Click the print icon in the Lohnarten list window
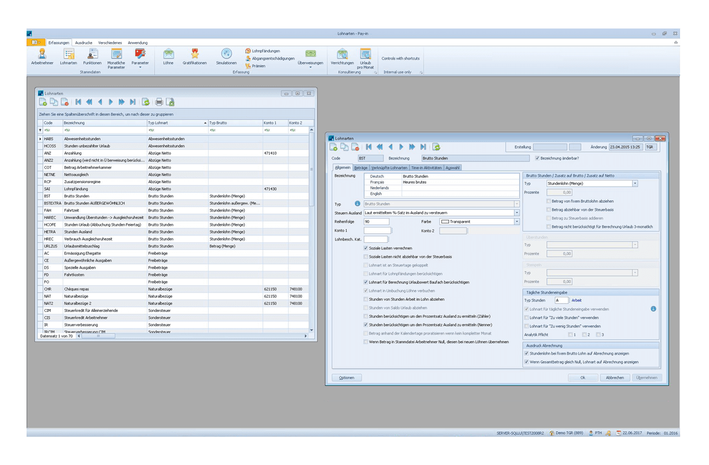 (159, 102)
